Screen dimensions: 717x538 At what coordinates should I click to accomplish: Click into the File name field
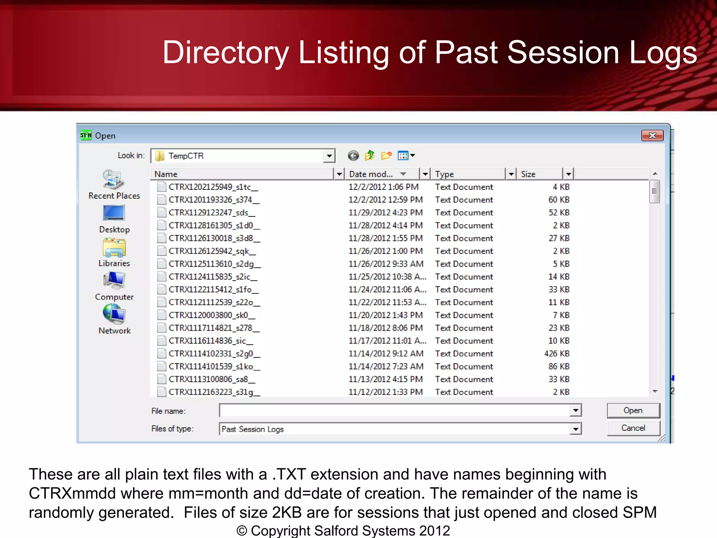(395, 410)
